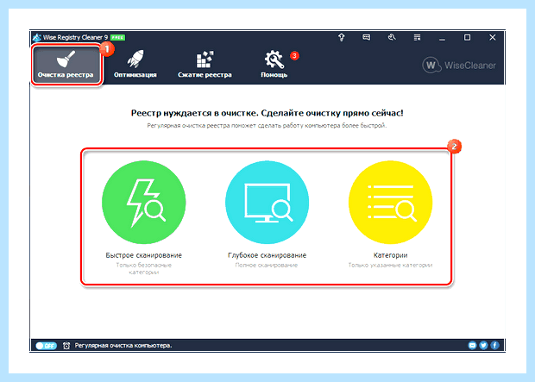Open the Очистка реестра tab
Viewport: 535px width, 382px height.
pyautogui.click(x=67, y=65)
